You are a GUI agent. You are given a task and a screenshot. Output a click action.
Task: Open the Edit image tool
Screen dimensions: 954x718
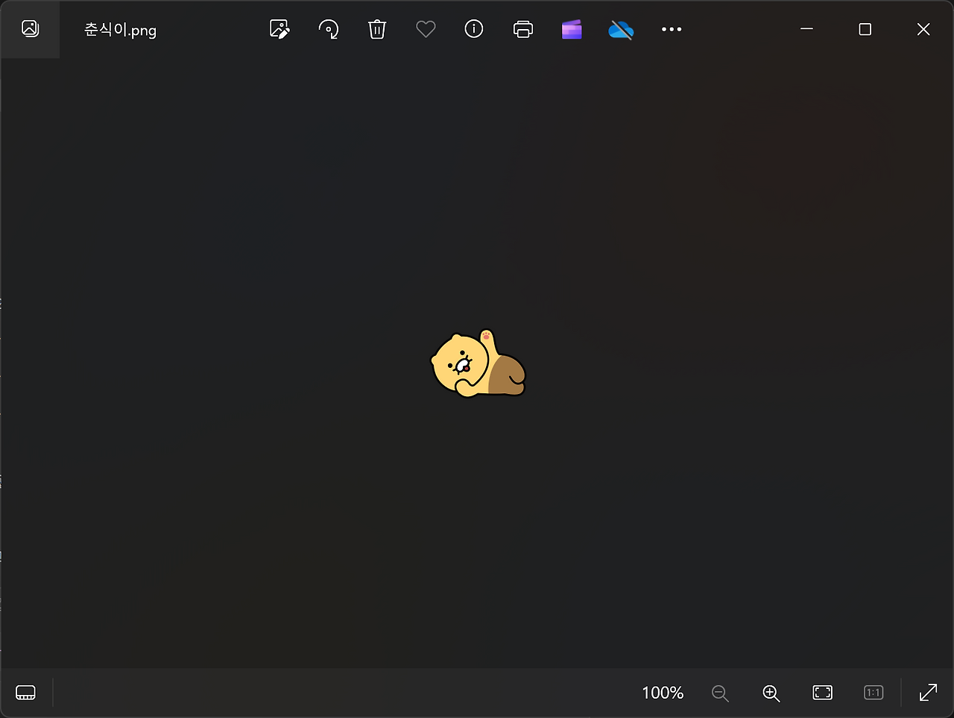pos(279,29)
